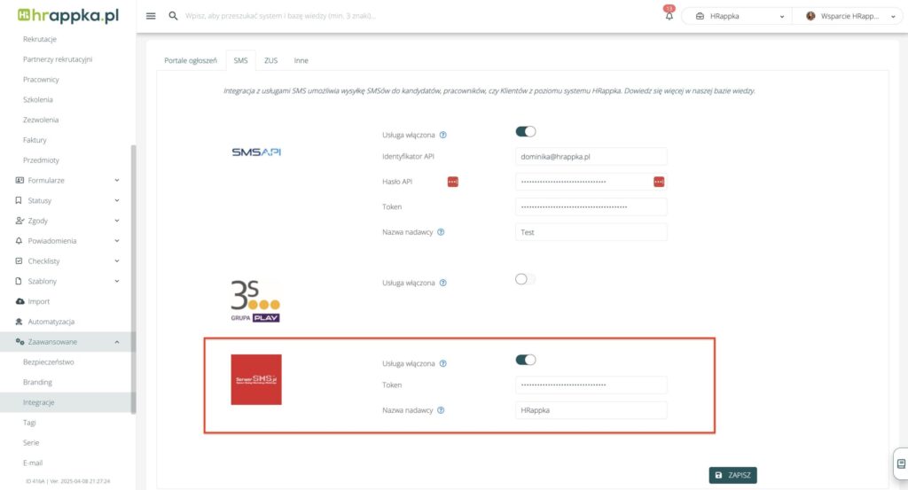The width and height of the screenshot is (908, 490).
Task: Disable the SMSAPI service toggle
Action: click(526, 131)
